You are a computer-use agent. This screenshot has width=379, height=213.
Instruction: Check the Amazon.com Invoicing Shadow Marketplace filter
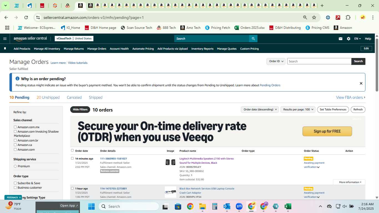(x=15, y=131)
